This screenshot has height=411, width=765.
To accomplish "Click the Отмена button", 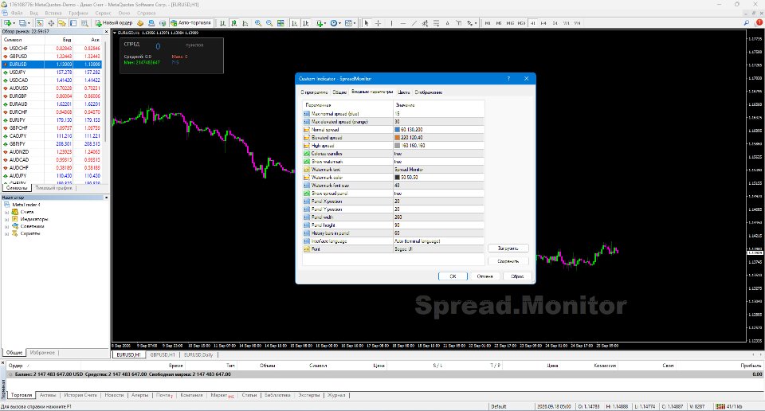I will tap(485, 276).
